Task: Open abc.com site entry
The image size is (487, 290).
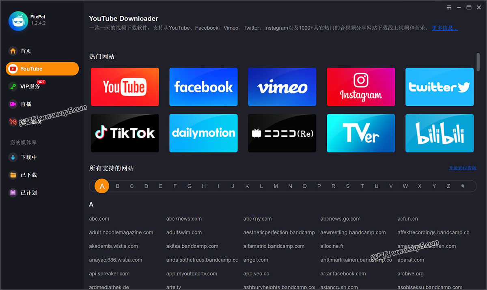Action: tap(99, 219)
